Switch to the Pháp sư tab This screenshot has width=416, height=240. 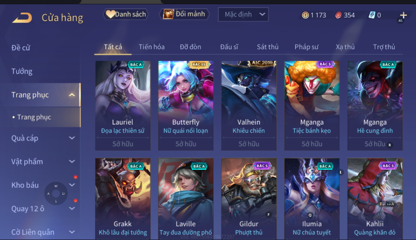point(306,47)
